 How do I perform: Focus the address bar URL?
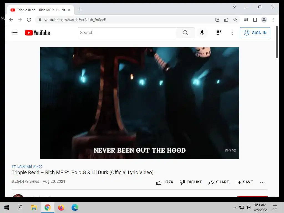75,20
